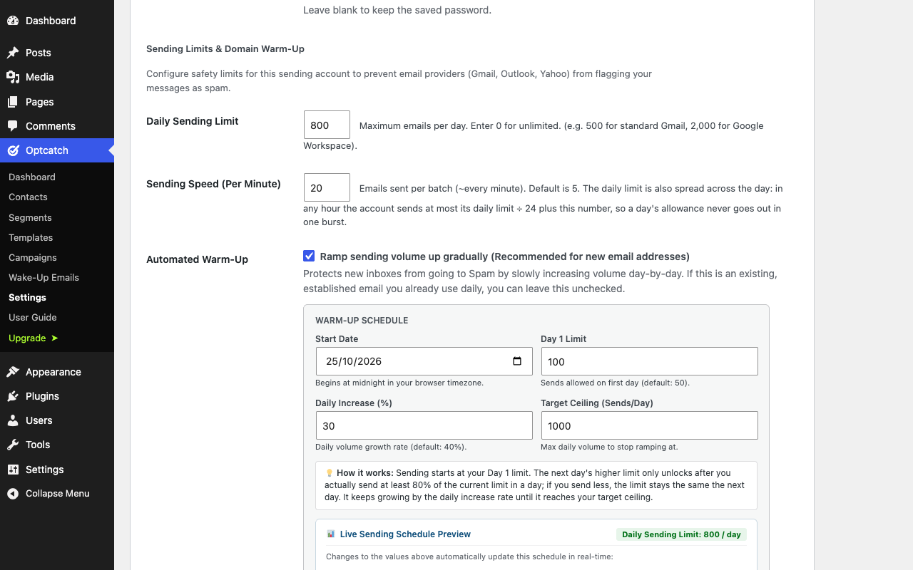Click the Plugins plug icon
Image resolution: width=913 pixels, height=570 pixels.
(13, 396)
